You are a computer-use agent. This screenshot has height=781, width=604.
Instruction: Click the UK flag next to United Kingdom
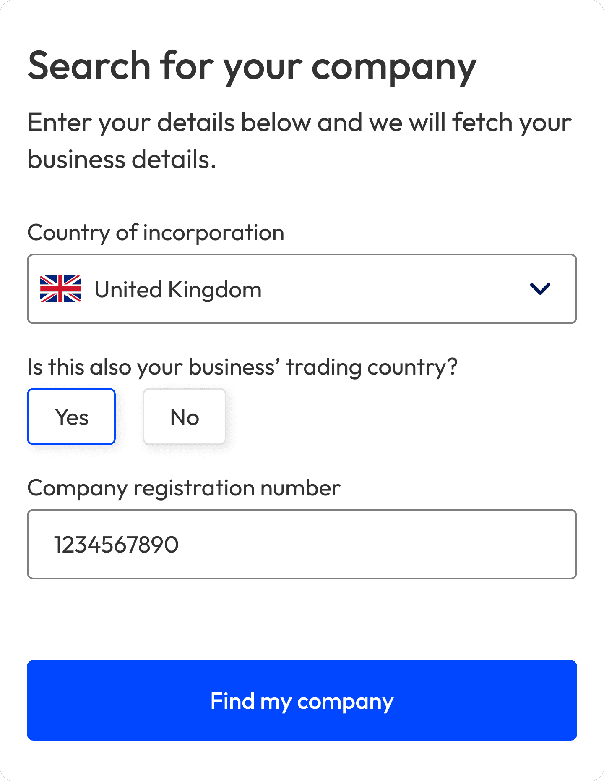click(61, 288)
